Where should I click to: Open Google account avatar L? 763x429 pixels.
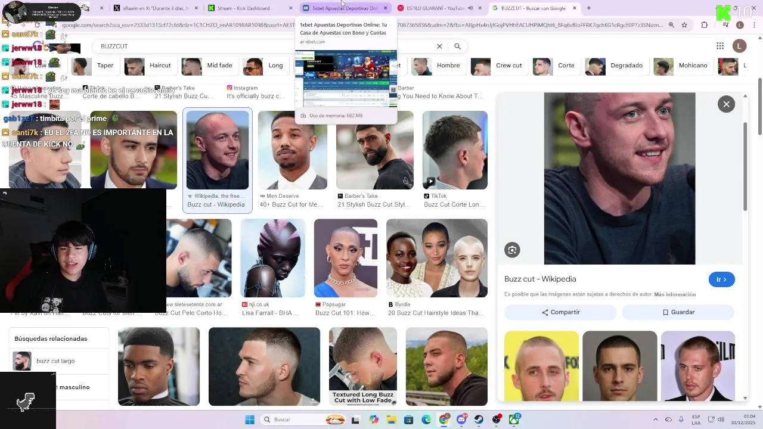tap(740, 46)
